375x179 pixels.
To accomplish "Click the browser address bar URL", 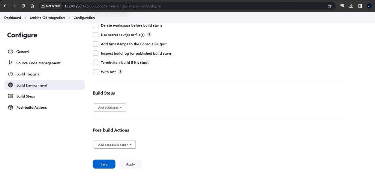I will 112,6.
